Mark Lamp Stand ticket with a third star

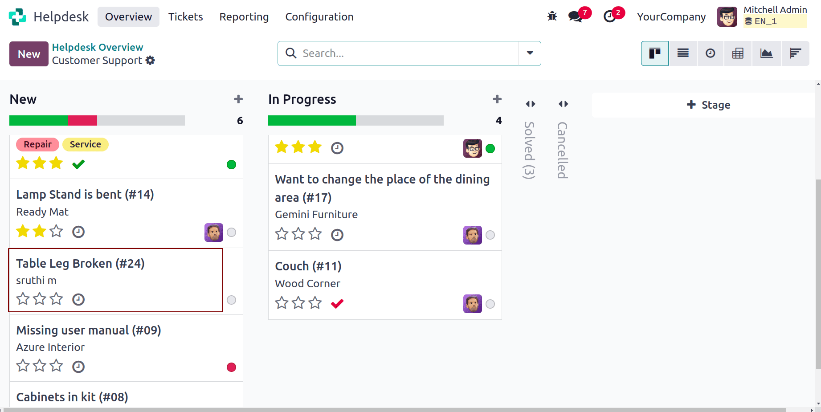point(56,231)
